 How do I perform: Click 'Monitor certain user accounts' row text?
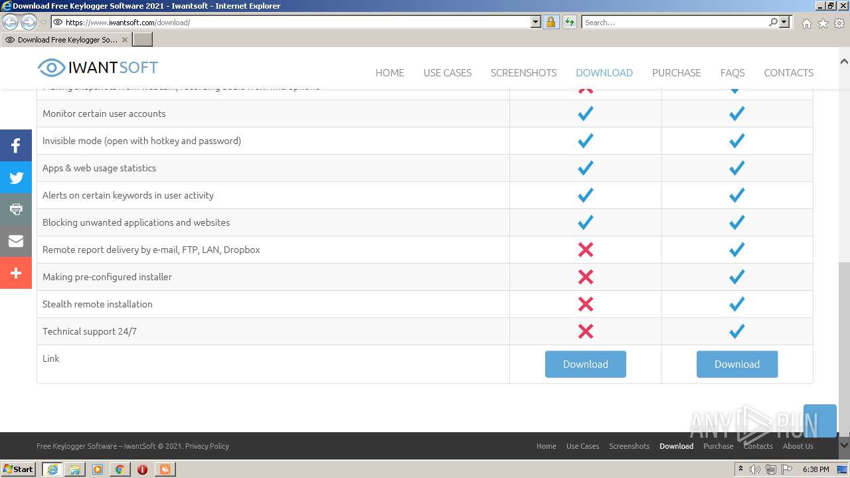click(104, 114)
